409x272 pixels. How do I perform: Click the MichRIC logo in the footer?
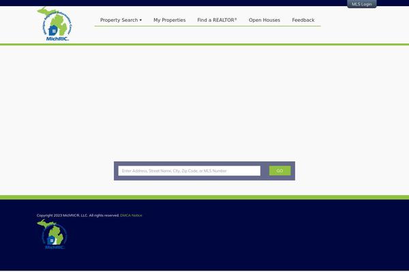(x=52, y=234)
